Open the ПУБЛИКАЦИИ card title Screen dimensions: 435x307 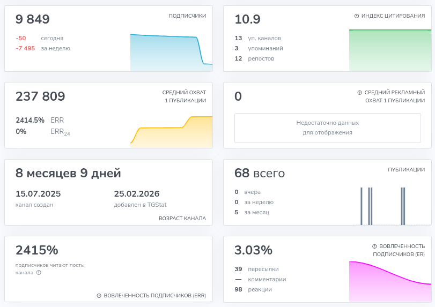pos(406,170)
